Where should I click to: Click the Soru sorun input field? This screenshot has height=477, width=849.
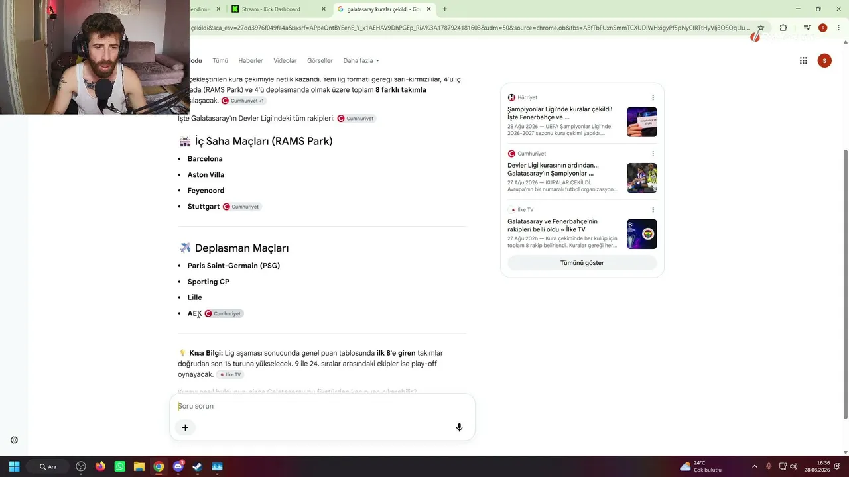(322, 406)
